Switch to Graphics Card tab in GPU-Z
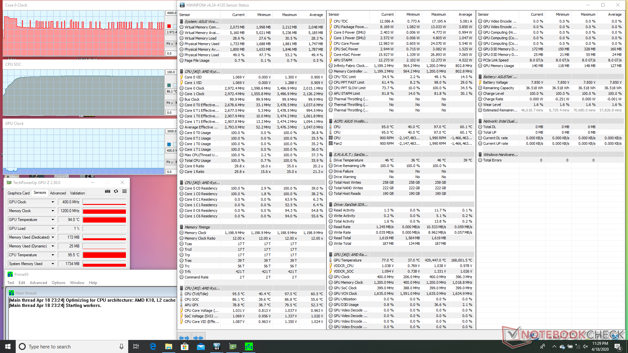 (x=19, y=193)
